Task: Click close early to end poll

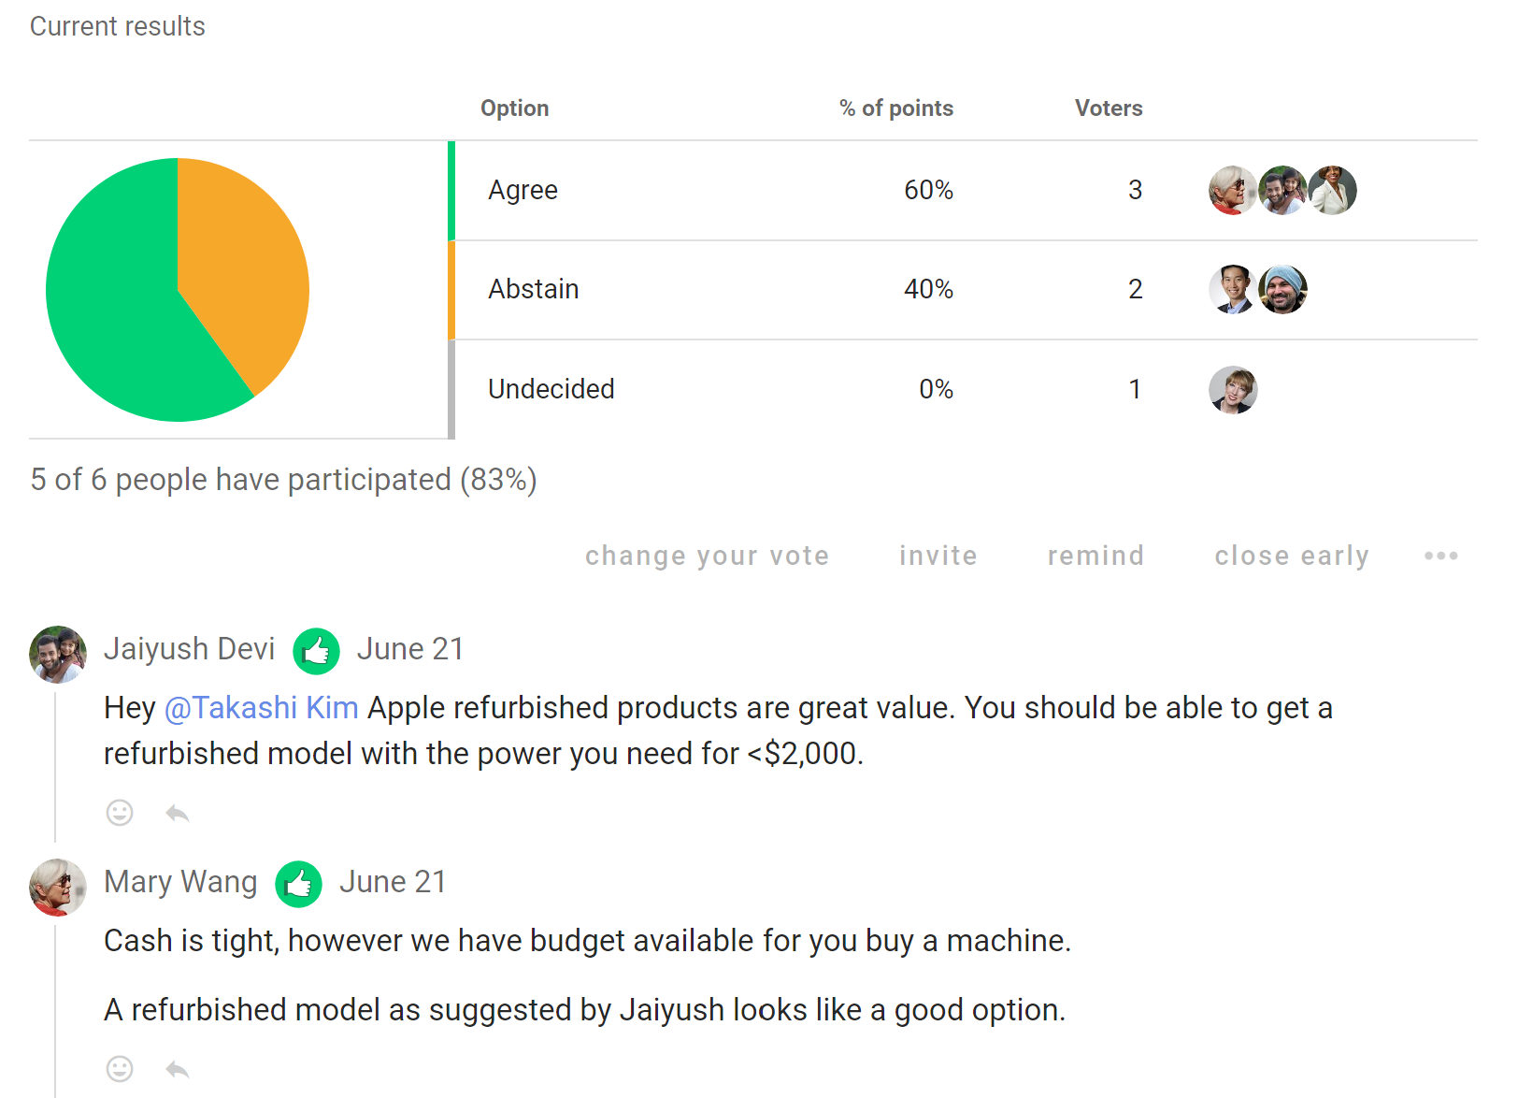Action: click(x=1292, y=556)
